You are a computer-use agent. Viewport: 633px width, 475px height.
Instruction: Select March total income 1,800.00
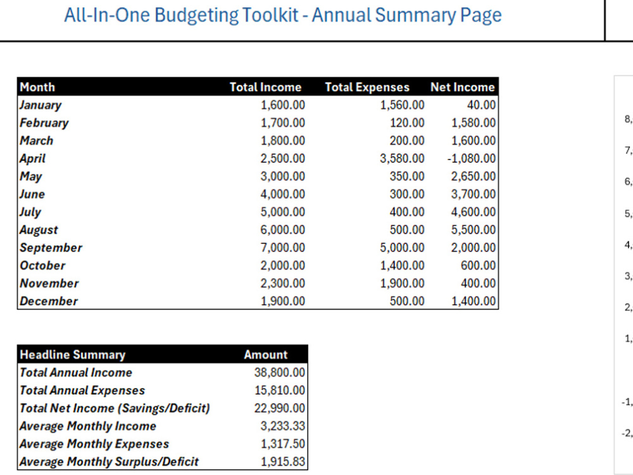click(x=282, y=141)
